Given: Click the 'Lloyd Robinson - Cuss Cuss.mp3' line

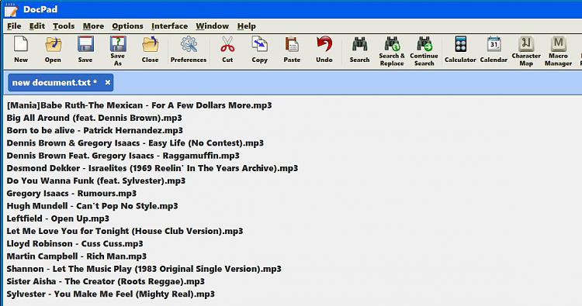Looking at the screenshot, I should pyautogui.click(x=74, y=244).
